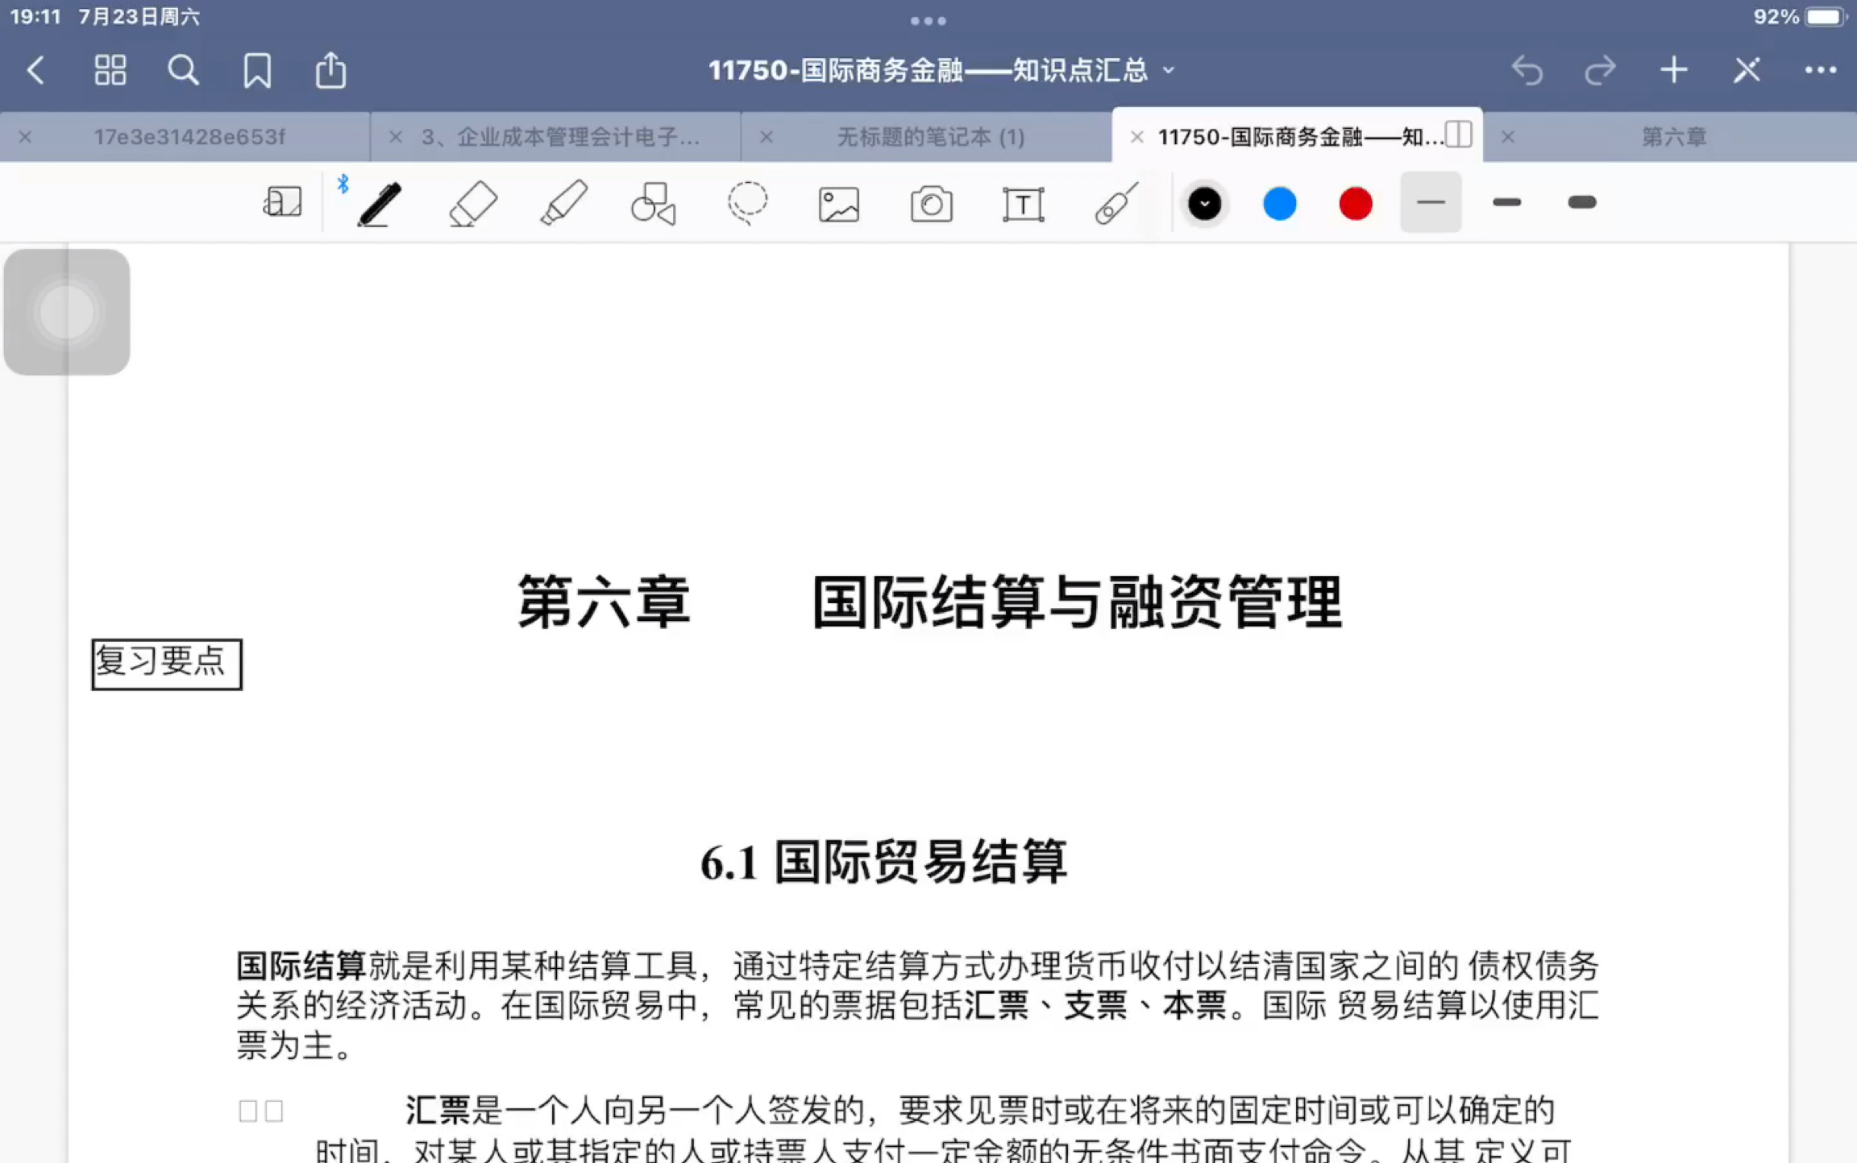
Task: Open the share and export menu
Action: [x=330, y=71]
